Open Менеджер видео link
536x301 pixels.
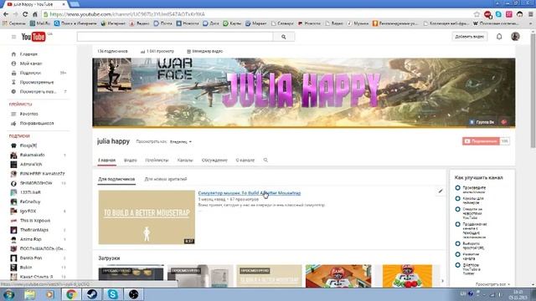[x=204, y=51]
